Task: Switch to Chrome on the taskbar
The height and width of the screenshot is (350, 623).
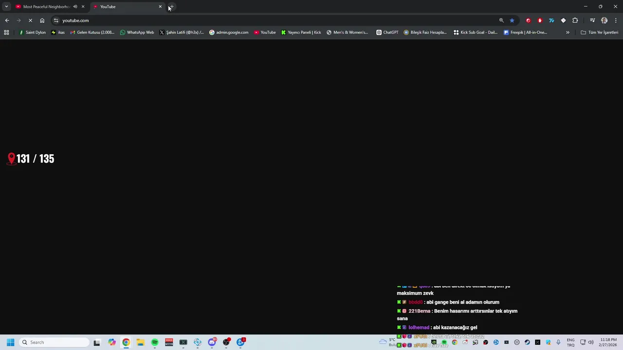Action: coord(126,342)
